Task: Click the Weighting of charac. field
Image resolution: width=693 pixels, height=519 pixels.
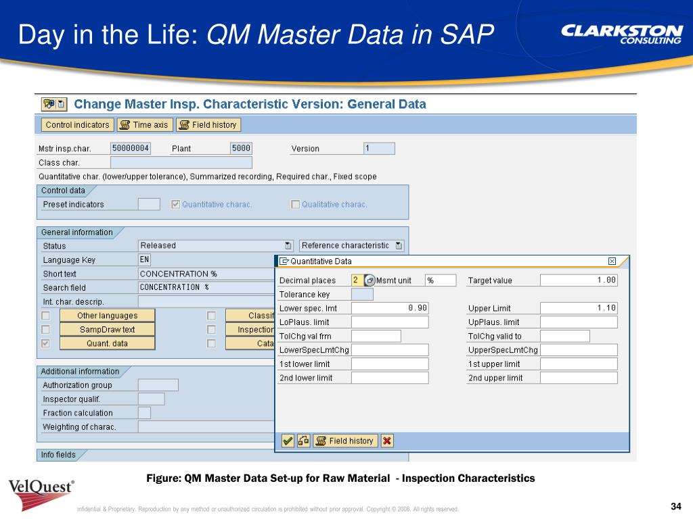Action: coord(206,427)
